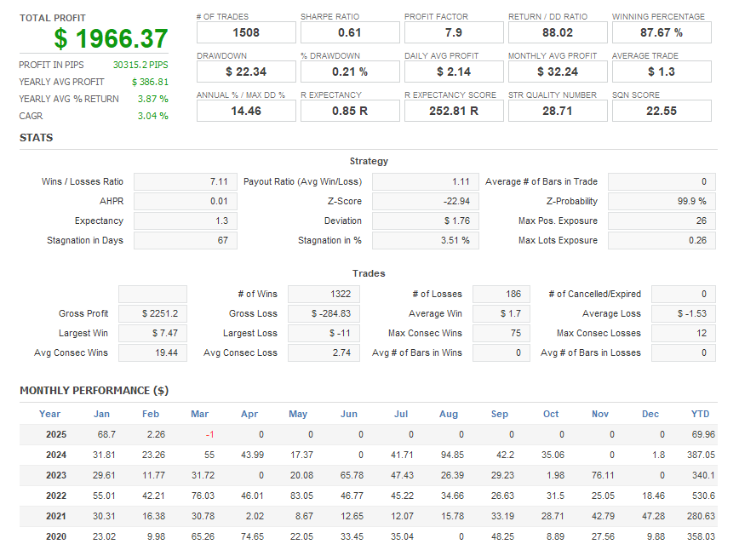
Task: Click the # of Trades box showing 1508
Action: point(246,32)
